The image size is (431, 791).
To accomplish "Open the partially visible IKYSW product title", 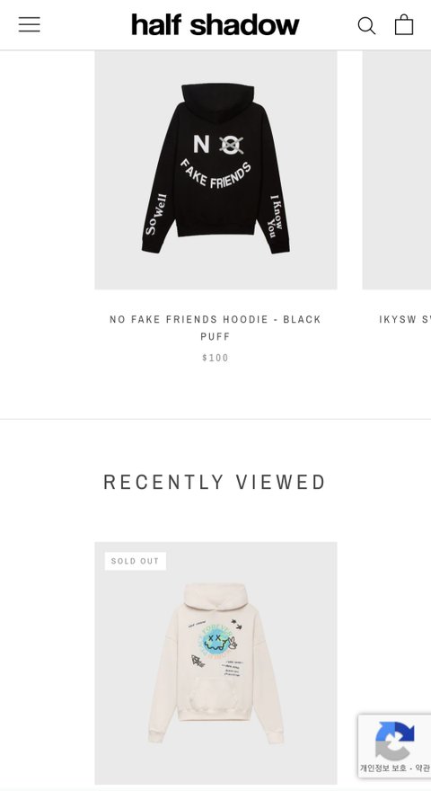I will (405, 319).
